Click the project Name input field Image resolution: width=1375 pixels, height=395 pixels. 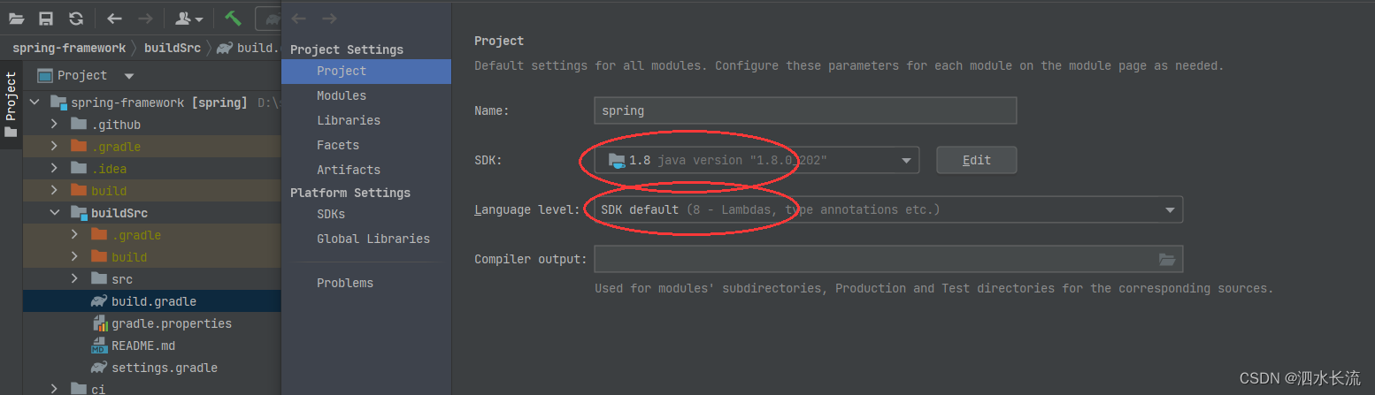[x=805, y=110]
